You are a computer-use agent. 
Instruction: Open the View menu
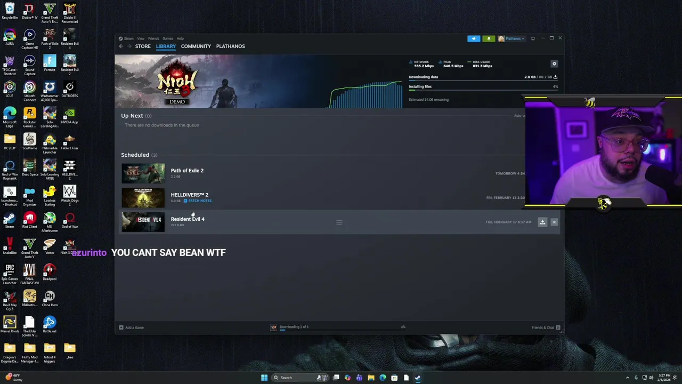[x=141, y=38]
